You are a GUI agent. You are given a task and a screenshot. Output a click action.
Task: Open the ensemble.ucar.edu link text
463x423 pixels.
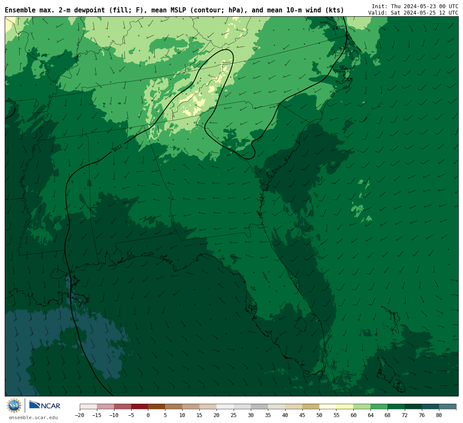click(33, 417)
